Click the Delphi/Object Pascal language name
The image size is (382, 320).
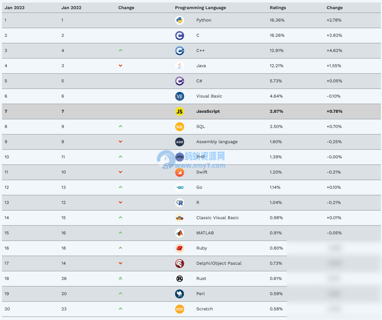[219, 263]
